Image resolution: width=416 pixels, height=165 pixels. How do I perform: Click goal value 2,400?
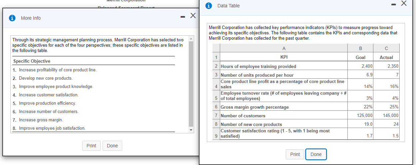coord(367,66)
